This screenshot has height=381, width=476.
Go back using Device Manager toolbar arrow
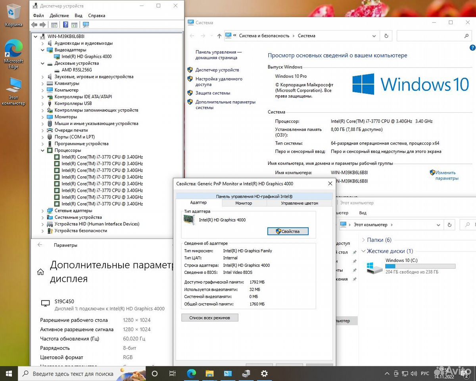coord(34,25)
